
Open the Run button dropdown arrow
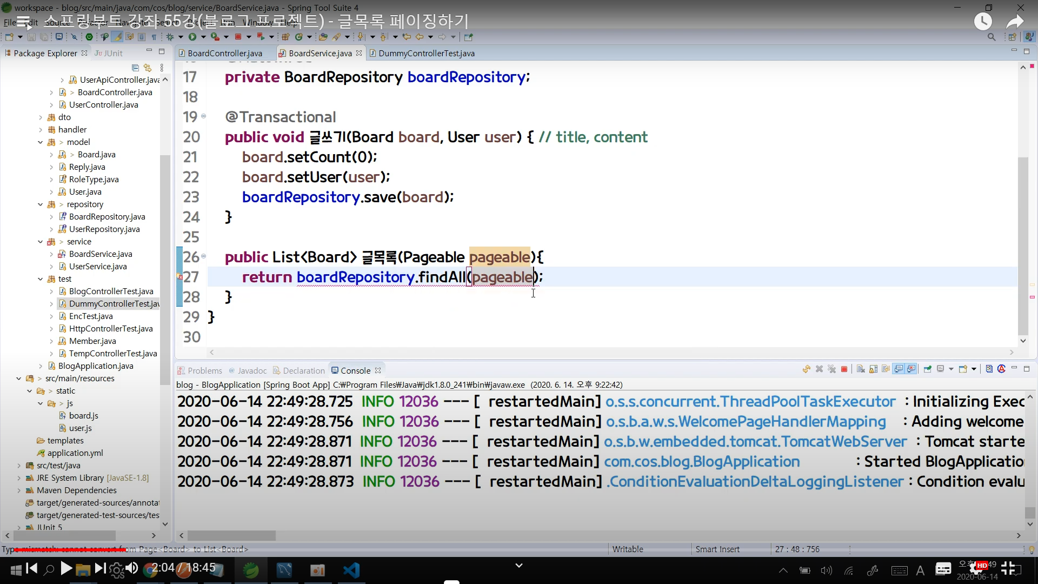click(x=203, y=37)
